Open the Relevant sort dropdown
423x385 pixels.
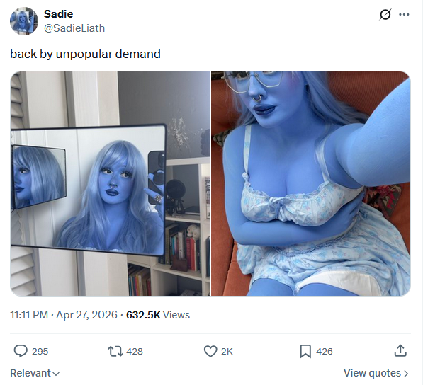(35, 373)
